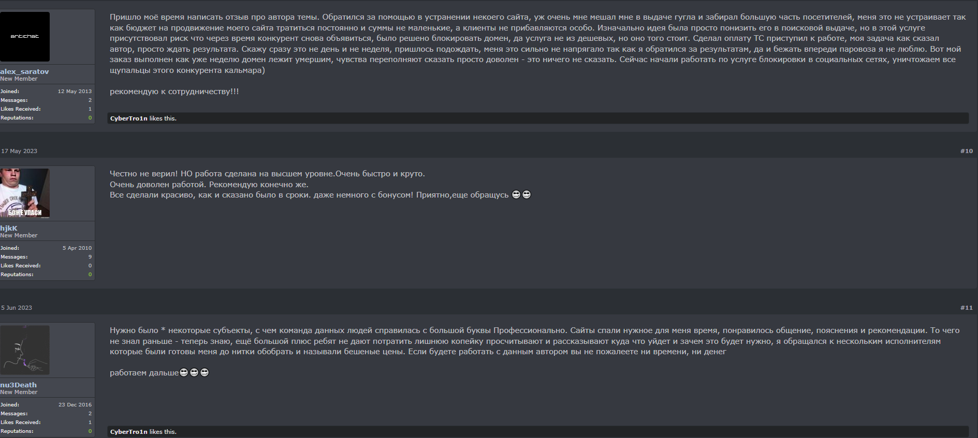Image resolution: width=978 pixels, height=438 pixels.
Task: Click alex_saratov's Likes Received count
Action: coord(90,109)
